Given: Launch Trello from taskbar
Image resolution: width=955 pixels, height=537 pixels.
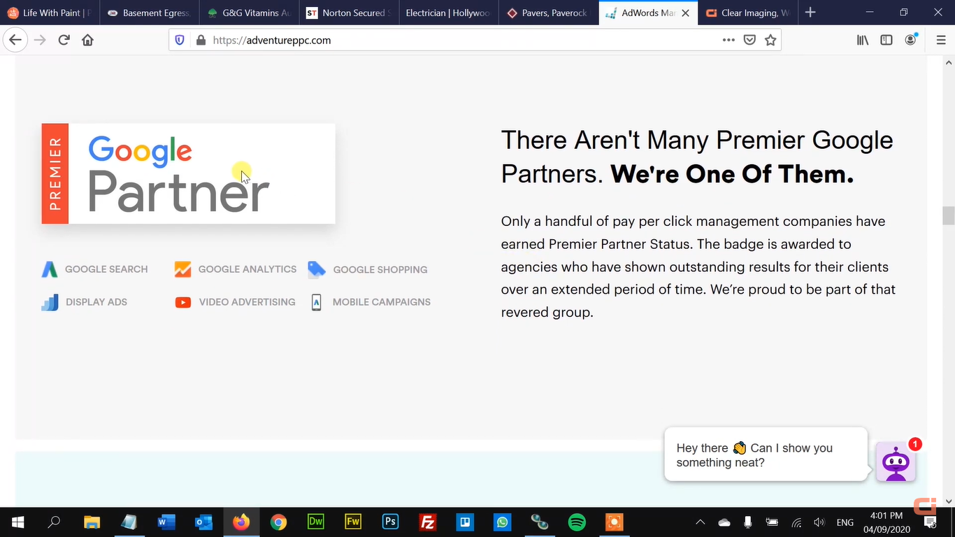Looking at the screenshot, I should 465,522.
